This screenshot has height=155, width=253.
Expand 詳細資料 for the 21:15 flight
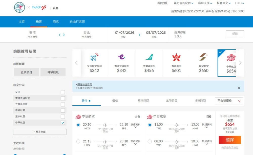point(135,142)
